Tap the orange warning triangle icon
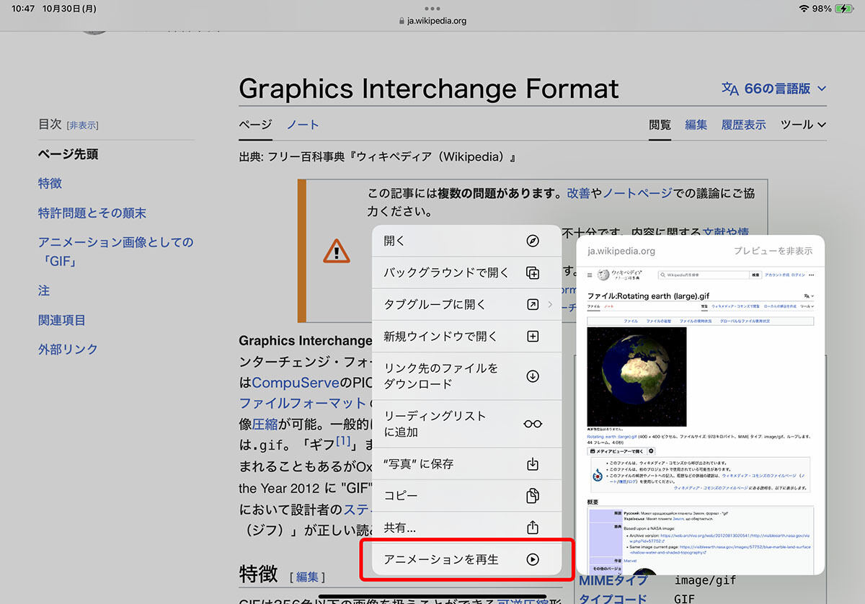This screenshot has height=604, width=865. (x=336, y=251)
